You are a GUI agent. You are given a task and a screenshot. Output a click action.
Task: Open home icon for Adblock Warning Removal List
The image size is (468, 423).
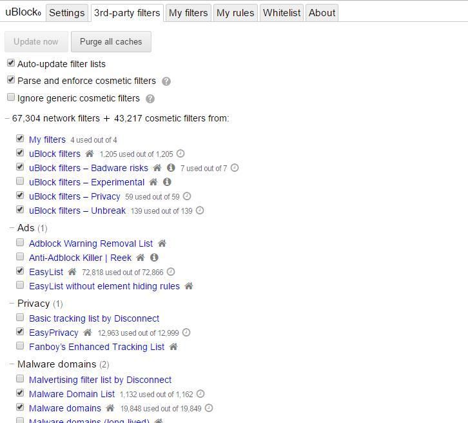click(162, 243)
